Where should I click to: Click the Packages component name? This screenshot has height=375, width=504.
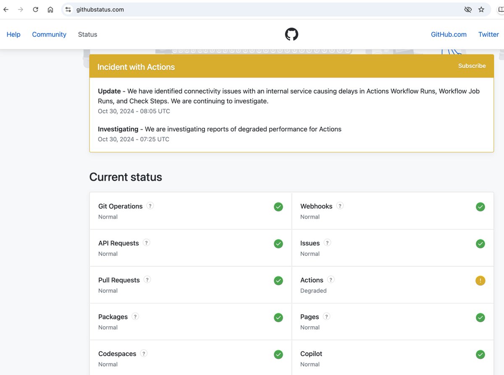113,317
